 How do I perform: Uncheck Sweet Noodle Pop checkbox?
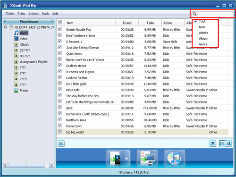pos(59,29)
